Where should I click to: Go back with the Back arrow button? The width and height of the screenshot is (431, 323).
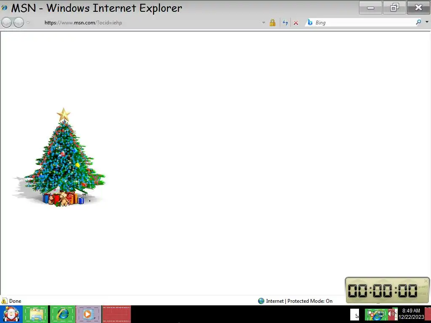[x=6, y=23]
